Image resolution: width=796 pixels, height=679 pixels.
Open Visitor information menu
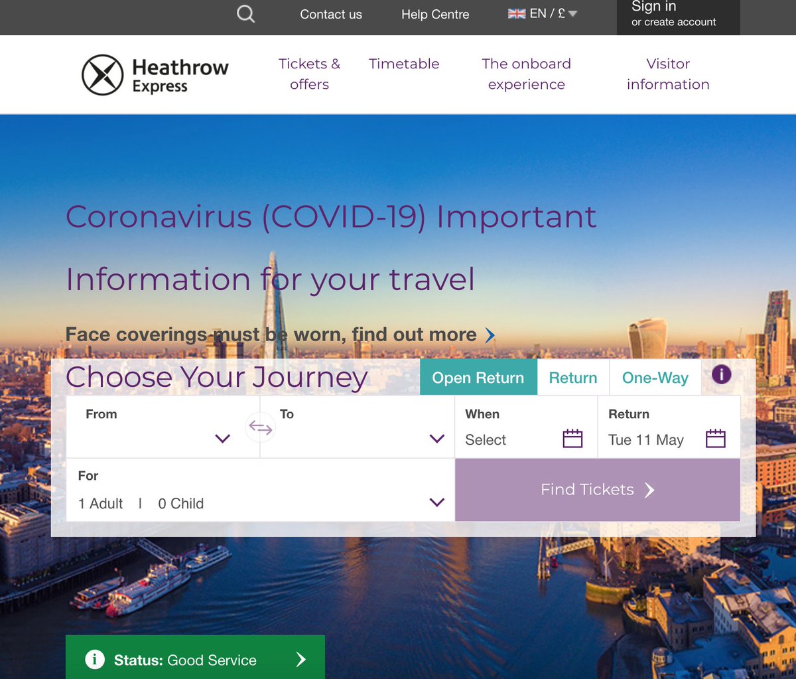[668, 74]
